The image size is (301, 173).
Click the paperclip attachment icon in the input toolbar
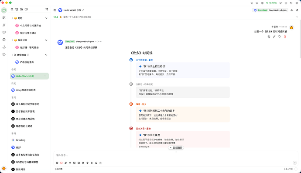click(65, 163)
